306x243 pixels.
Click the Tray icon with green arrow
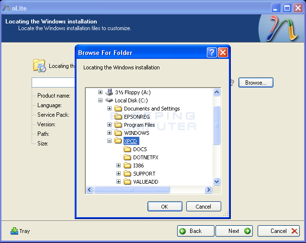coord(14,231)
